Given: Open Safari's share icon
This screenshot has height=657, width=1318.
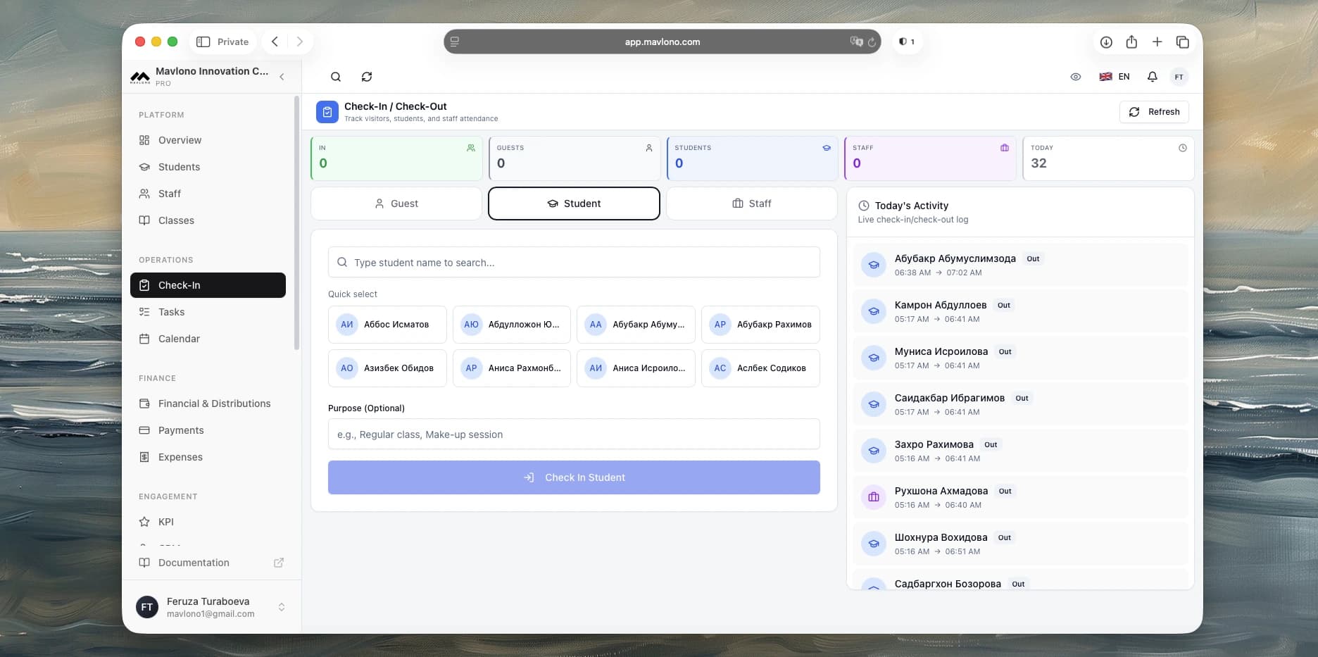Looking at the screenshot, I should [1131, 42].
